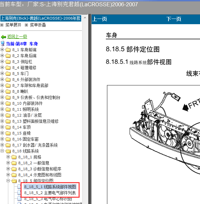
Task: Open 8_18_5_1 线路系统部件视图 page
Action: coord(50,187)
